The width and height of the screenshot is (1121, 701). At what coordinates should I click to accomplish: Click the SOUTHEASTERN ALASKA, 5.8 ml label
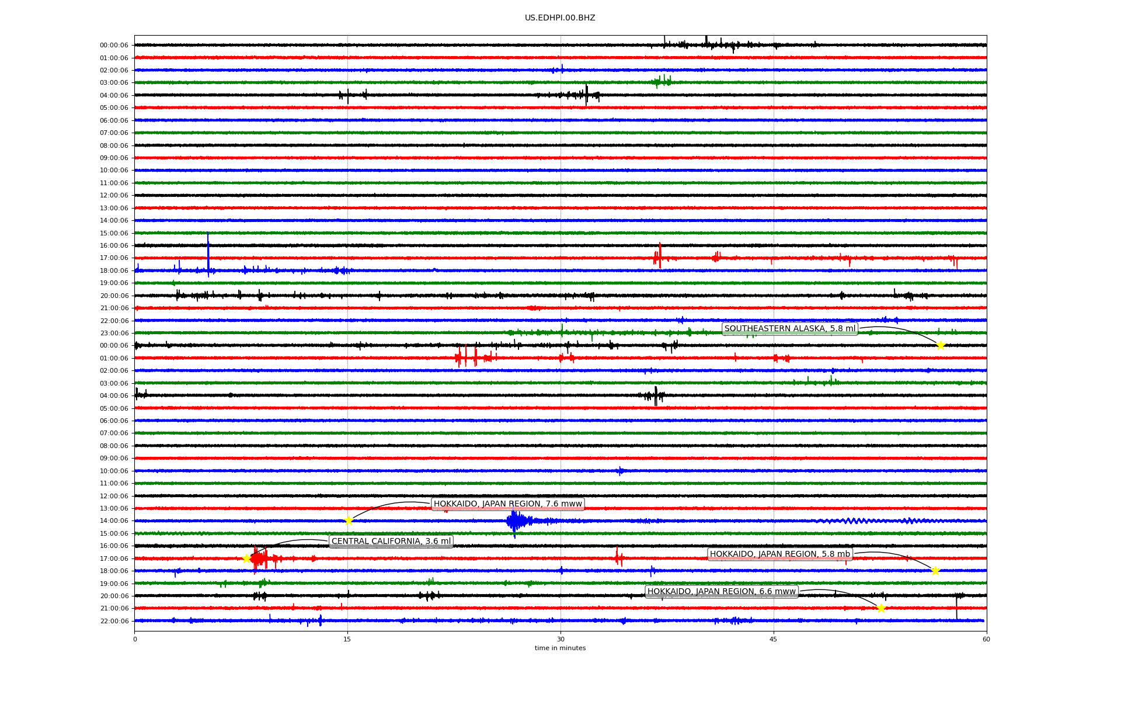pyautogui.click(x=789, y=329)
